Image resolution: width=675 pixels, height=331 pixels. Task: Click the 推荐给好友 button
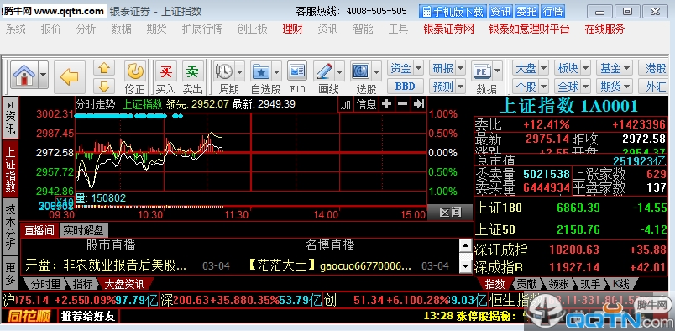click(88, 317)
